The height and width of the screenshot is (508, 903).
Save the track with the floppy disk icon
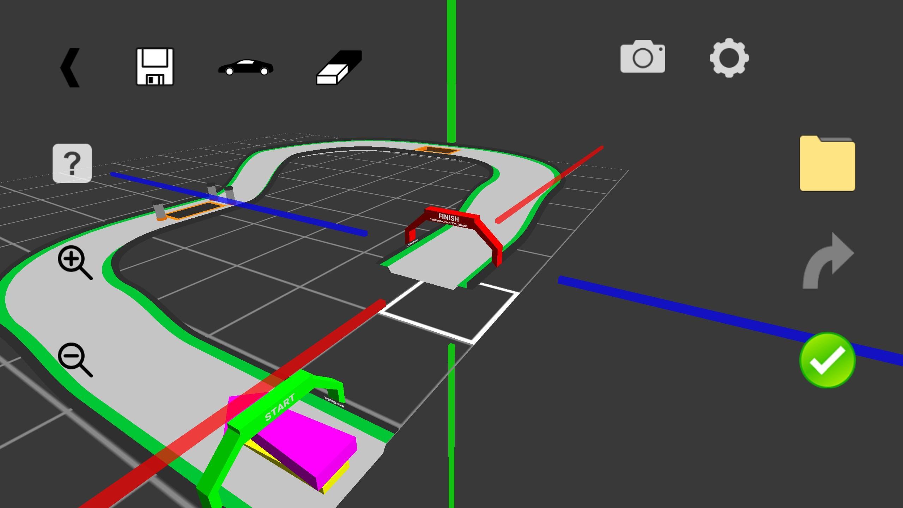(154, 66)
